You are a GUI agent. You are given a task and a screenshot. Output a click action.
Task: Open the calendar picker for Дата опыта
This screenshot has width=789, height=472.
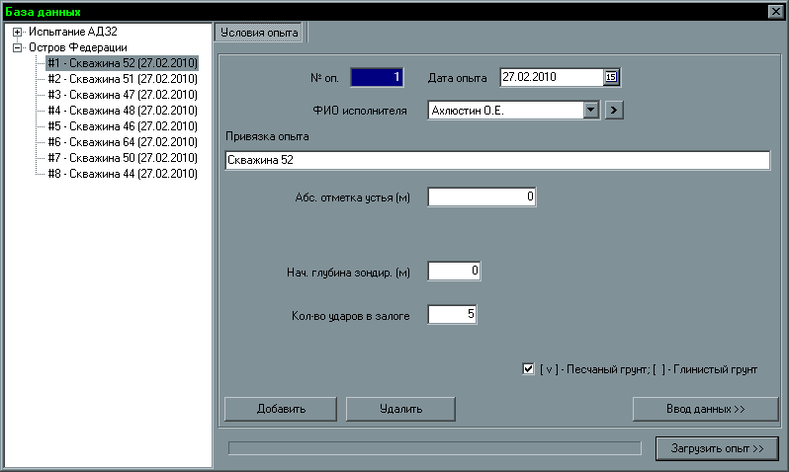pos(610,77)
